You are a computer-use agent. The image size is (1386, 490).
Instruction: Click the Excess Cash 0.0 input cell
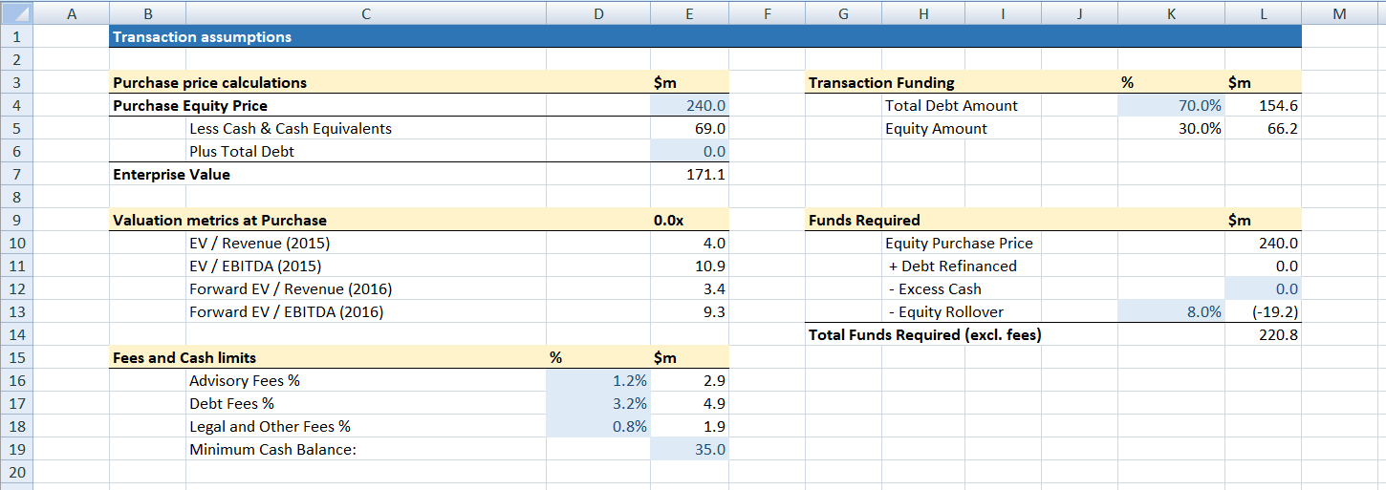[1263, 289]
